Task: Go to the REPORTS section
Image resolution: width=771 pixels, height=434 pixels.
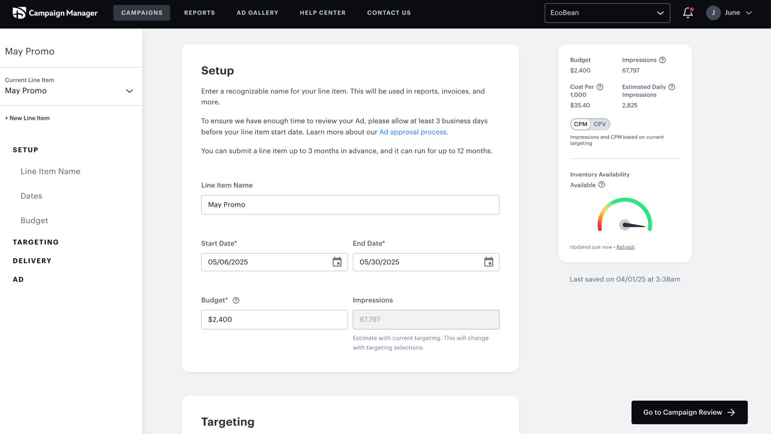Action: pos(199,12)
